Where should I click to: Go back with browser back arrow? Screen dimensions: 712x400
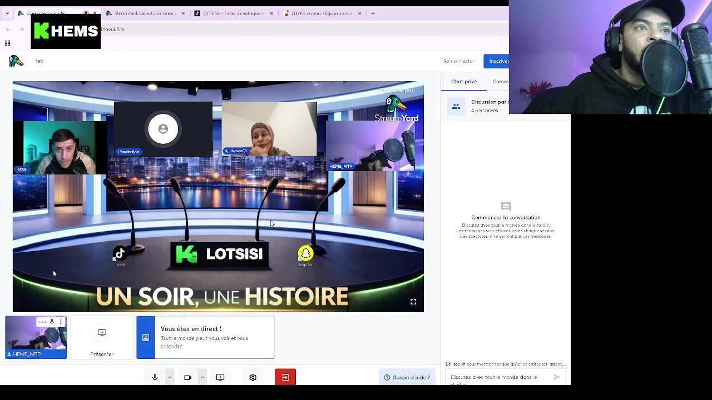(8, 29)
